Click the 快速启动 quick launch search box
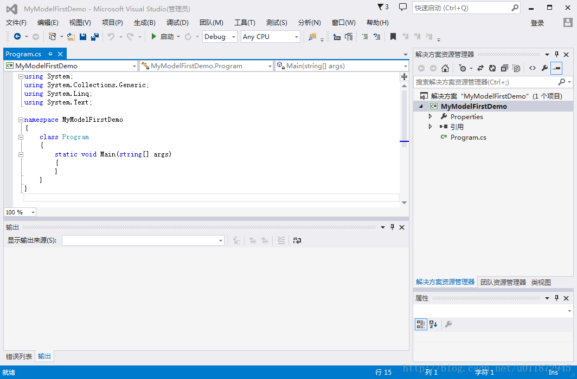 [466, 8]
